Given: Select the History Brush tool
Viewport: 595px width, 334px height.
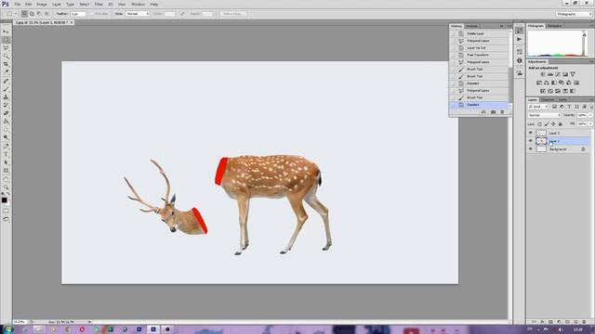Looking at the screenshot, I should [x=6, y=105].
